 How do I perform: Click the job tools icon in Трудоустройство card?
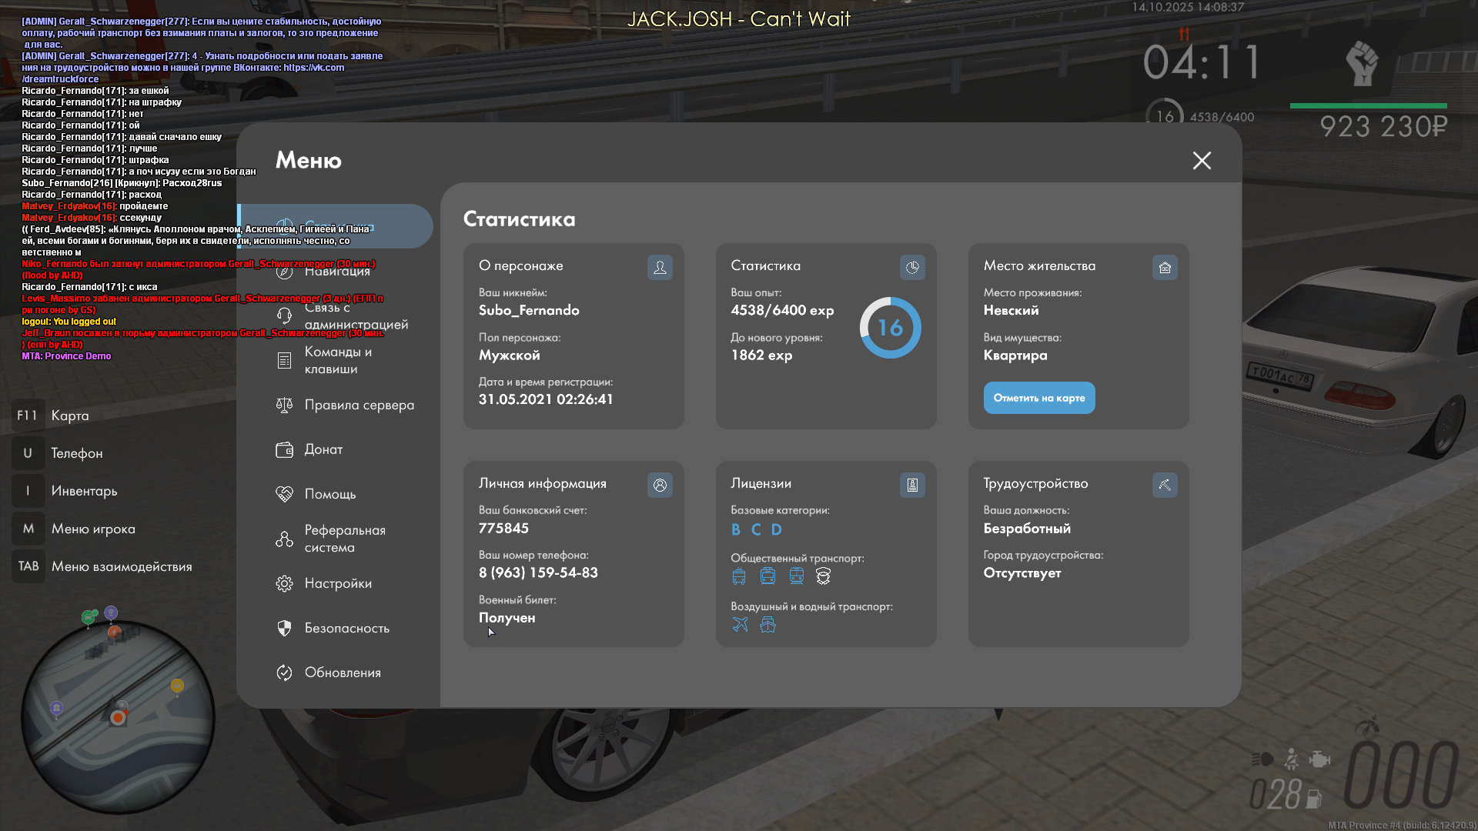pyautogui.click(x=1165, y=485)
